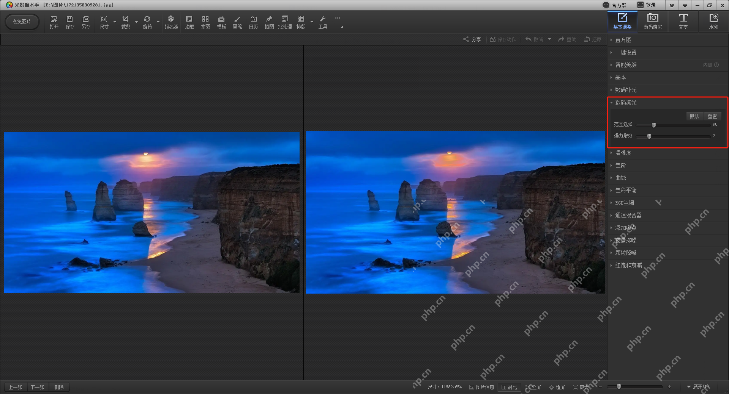Viewport: 729px width, 394px height.
Task: Open the 日历 calendar tool
Action: [253, 22]
